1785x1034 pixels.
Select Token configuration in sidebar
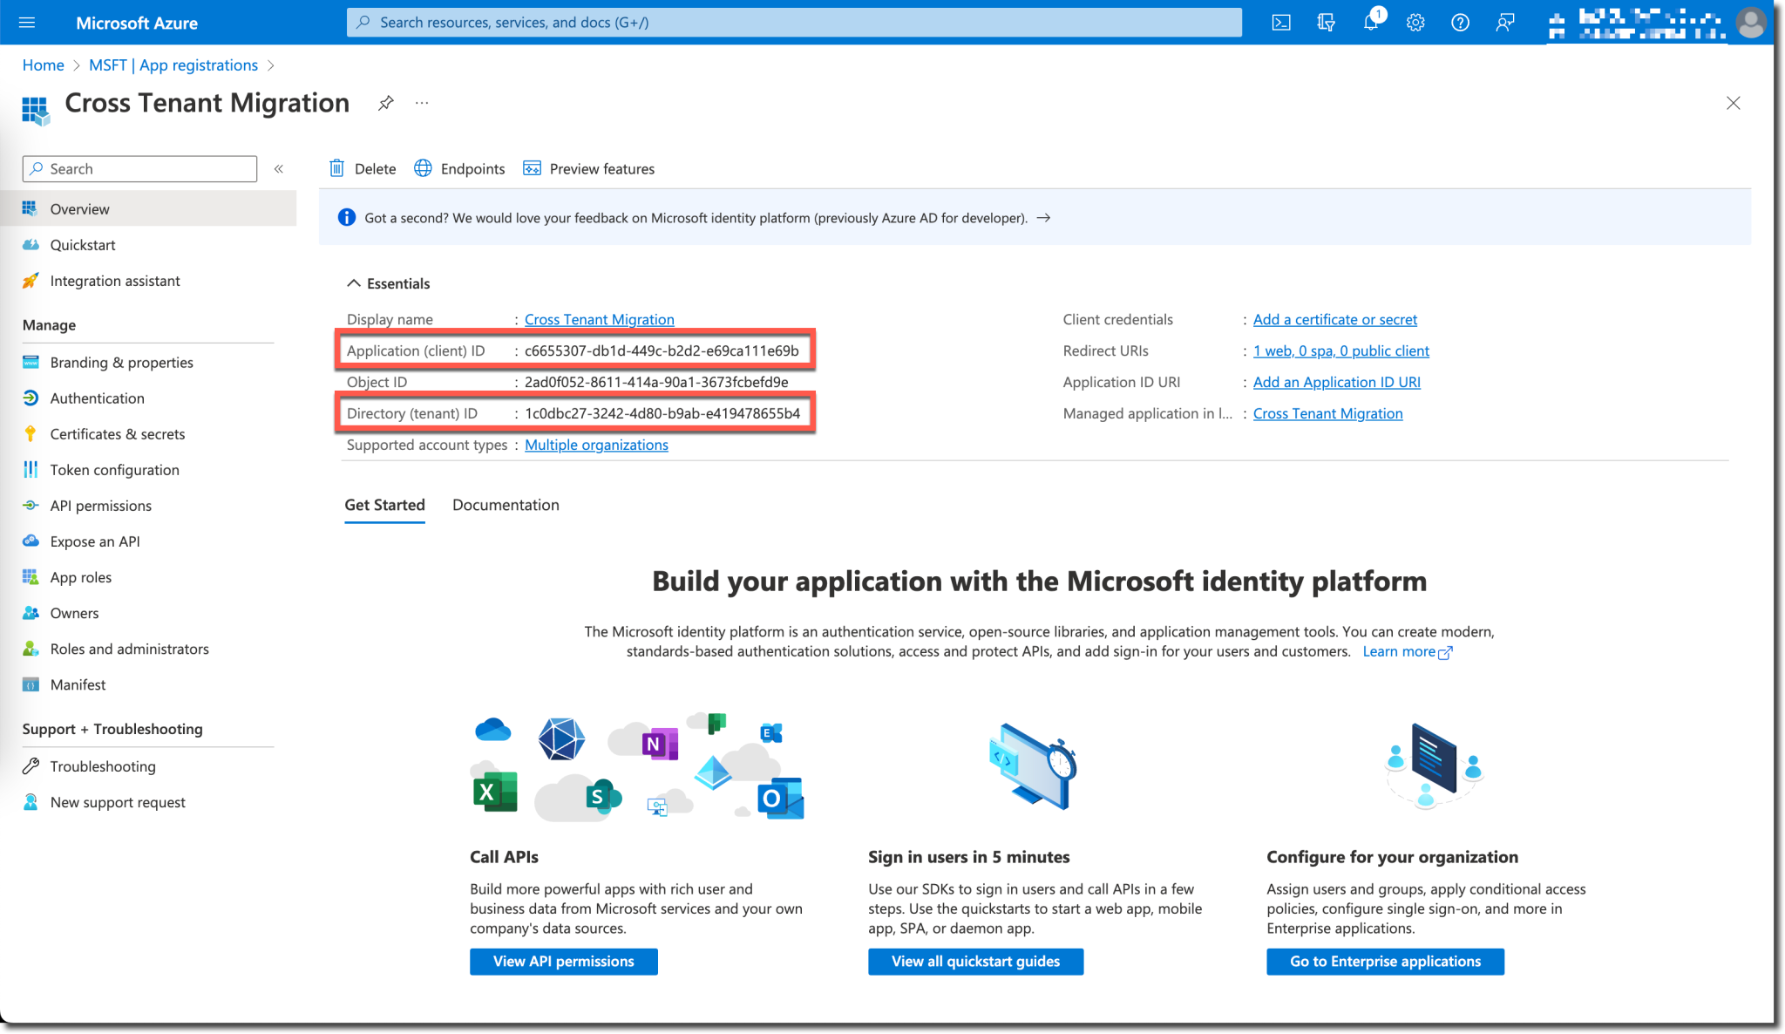coord(114,469)
